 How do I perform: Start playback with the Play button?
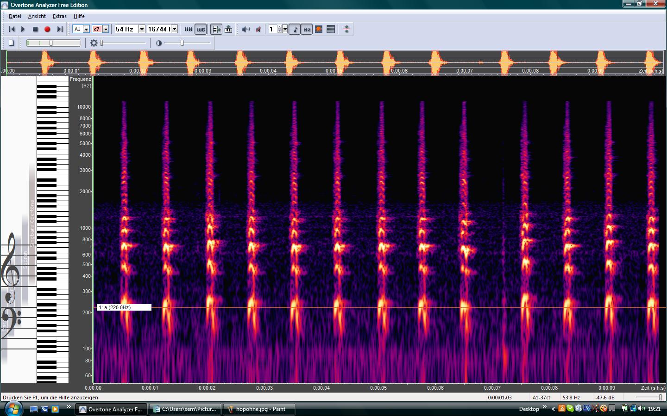coord(23,29)
